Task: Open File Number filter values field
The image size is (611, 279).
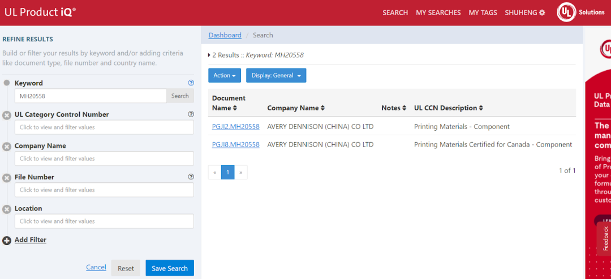Action: (104, 190)
